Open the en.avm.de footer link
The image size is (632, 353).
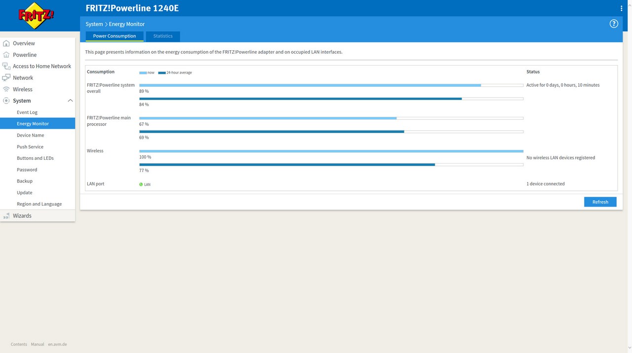(x=57, y=344)
